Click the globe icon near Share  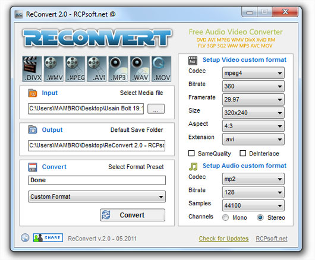pyautogui.click(x=25, y=237)
